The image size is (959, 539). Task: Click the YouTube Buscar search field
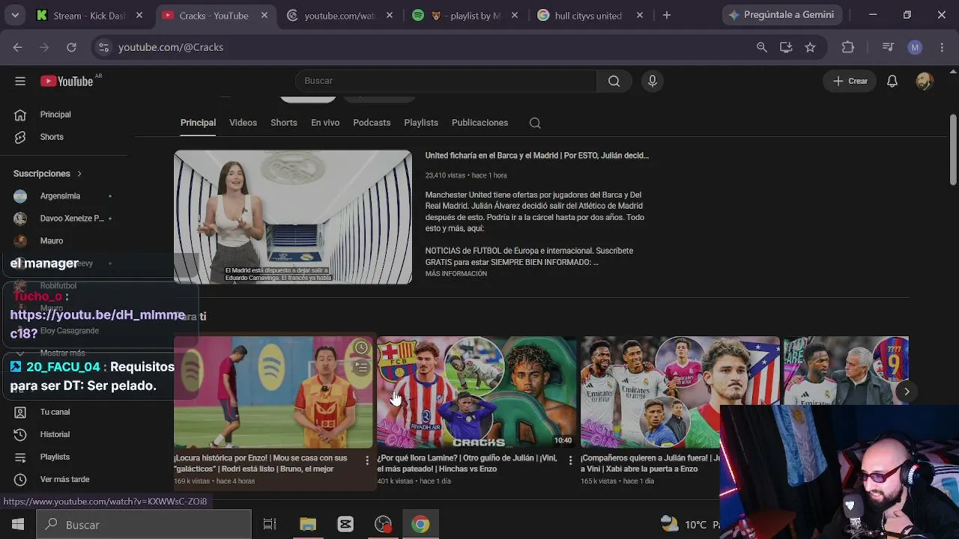click(446, 81)
